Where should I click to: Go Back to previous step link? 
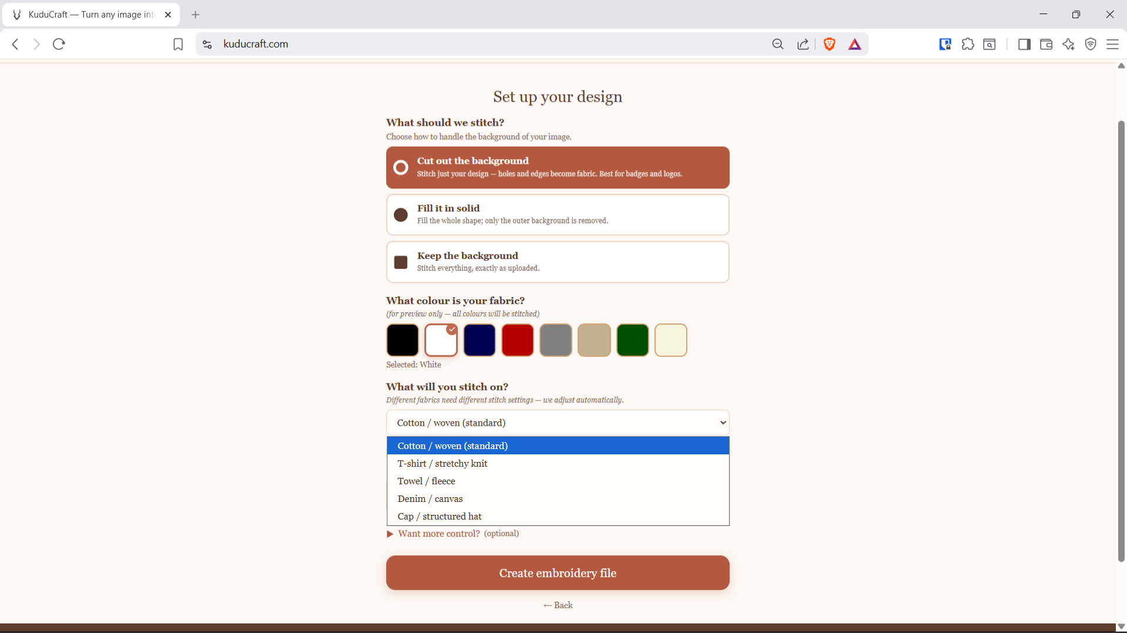click(x=558, y=605)
